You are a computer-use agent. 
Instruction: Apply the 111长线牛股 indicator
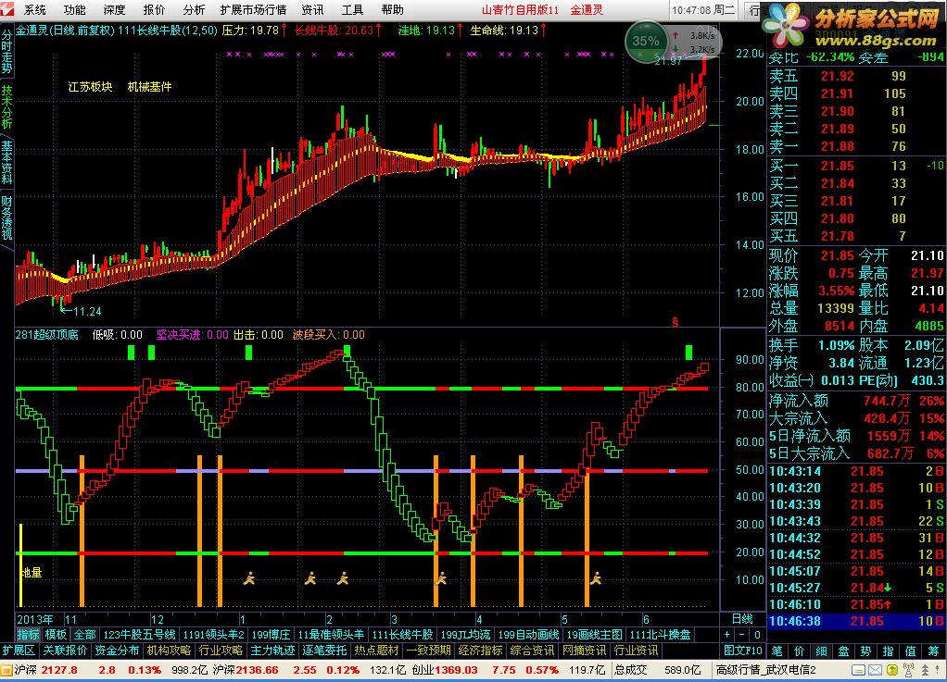click(402, 635)
